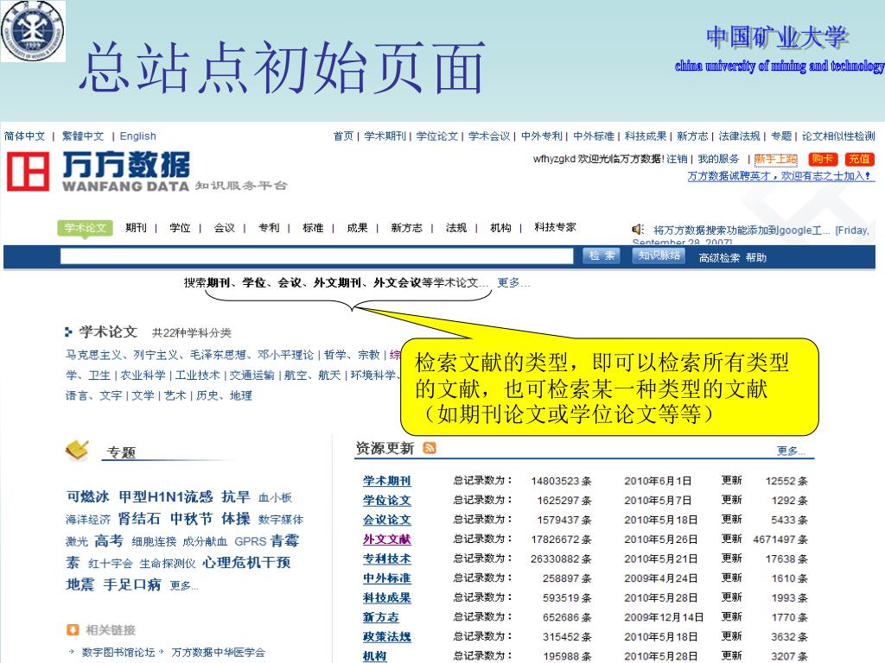
Task: Open 我的服务 link
Action: point(718,159)
